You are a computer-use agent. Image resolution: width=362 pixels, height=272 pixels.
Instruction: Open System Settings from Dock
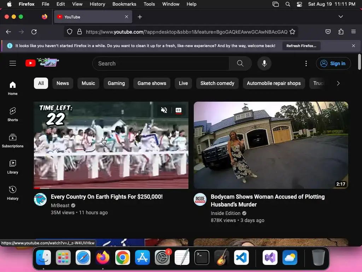(x=162, y=257)
